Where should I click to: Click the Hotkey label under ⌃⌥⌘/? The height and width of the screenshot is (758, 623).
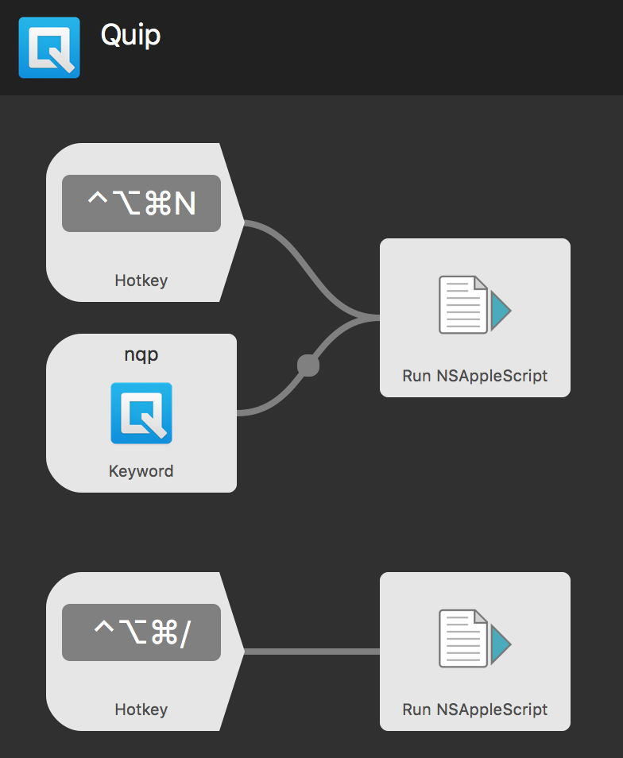141,710
